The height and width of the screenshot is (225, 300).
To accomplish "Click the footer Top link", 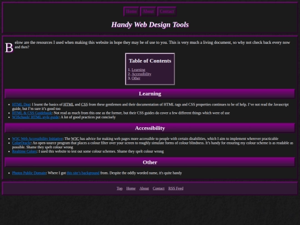I will pos(119,188).
